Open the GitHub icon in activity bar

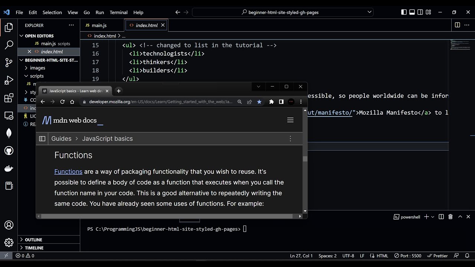9,151
